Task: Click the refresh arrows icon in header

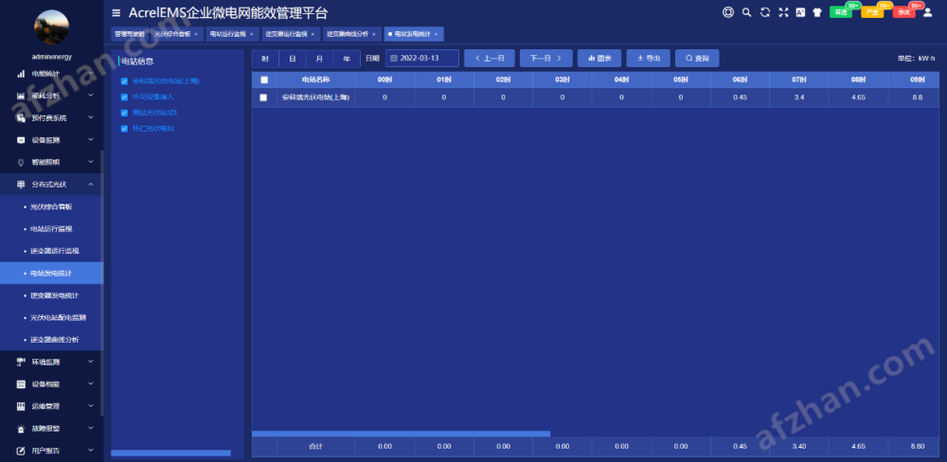Action: (x=764, y=12)
